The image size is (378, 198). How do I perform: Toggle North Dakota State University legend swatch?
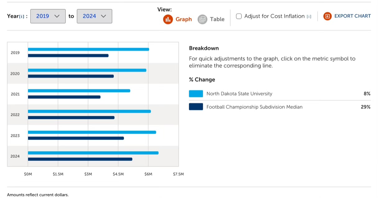196,94
